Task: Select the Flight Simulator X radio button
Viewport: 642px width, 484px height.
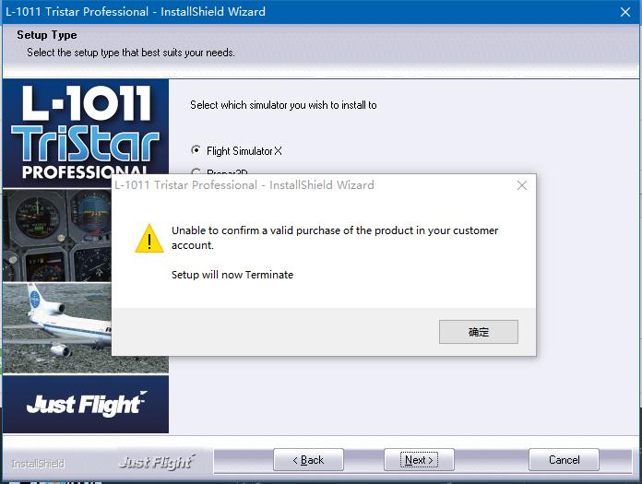Action: pyautogui.click(x=196, y=150)
